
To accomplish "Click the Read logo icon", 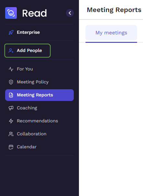I will coord(11,13).
